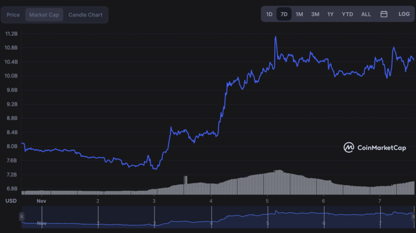Click the market cap peak on chart
This screenshot has height=233, width=416.
tap(275, 37)
